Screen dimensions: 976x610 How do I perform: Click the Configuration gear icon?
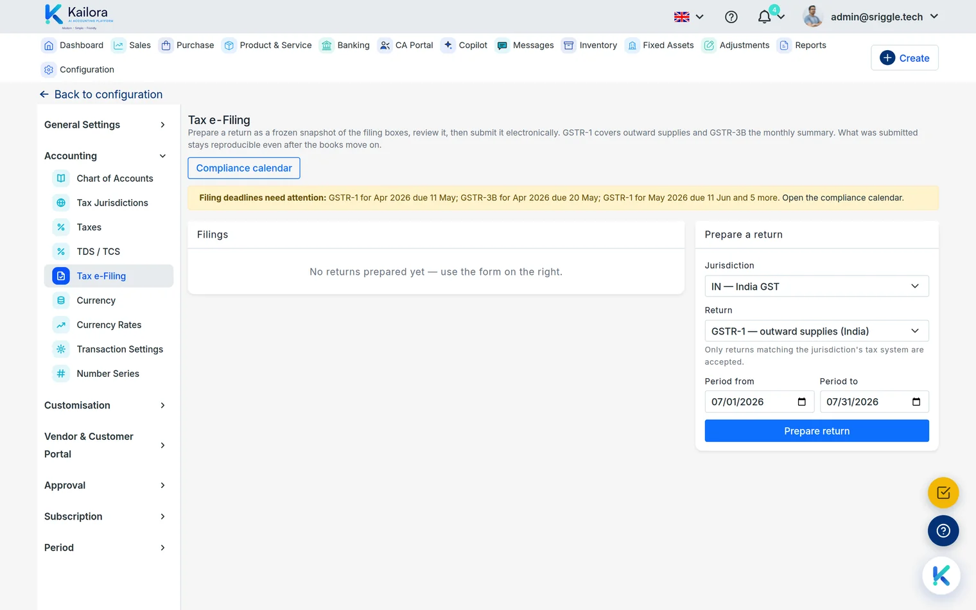click(49, 69)
